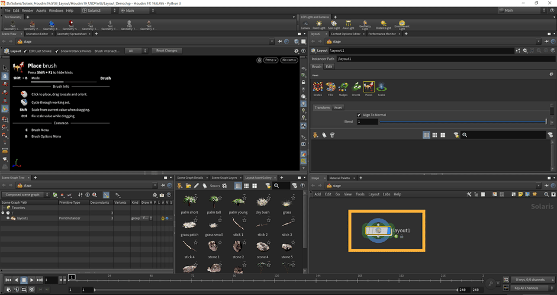Open network editor Add menu
The height and width of the screenshot is (295, 557).
[318, 194]
